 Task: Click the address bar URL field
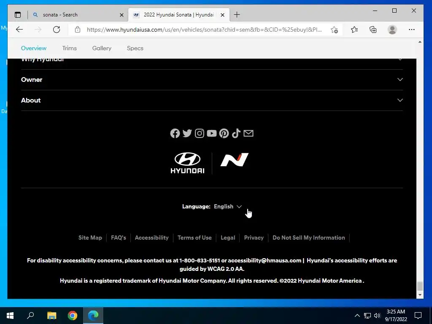pos(204,30)
